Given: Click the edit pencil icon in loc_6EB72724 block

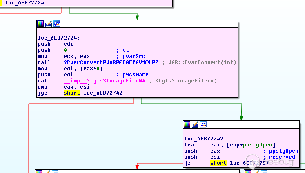Looking at the screenshot, I should click(x=49, y=24).
